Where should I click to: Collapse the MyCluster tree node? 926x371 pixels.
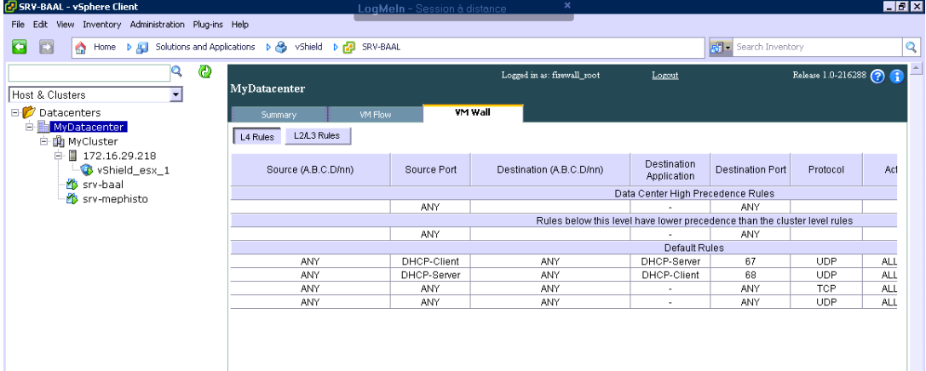[45, 141]
